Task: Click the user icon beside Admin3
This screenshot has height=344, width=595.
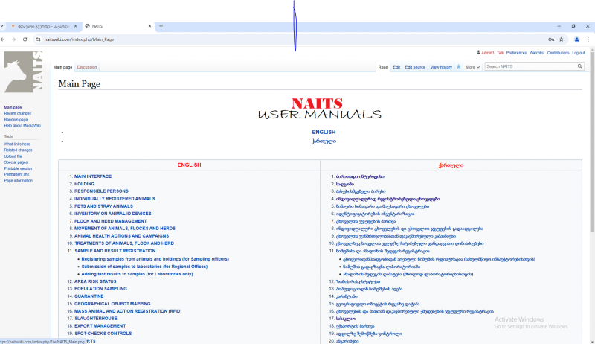Action: (478, 53)
